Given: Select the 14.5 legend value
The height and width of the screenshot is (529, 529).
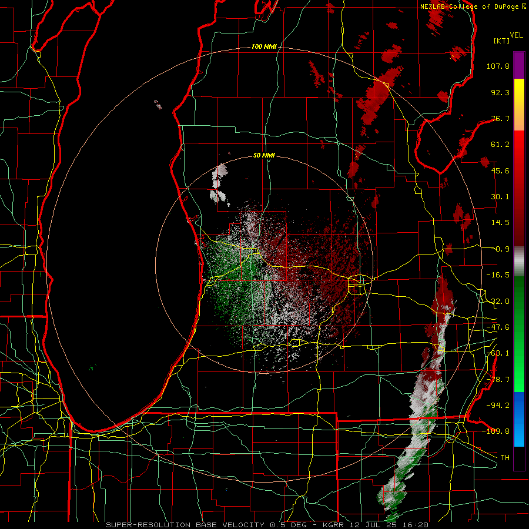Looking at the screenshot, I should pyautogui.click(x=500, y=223).
